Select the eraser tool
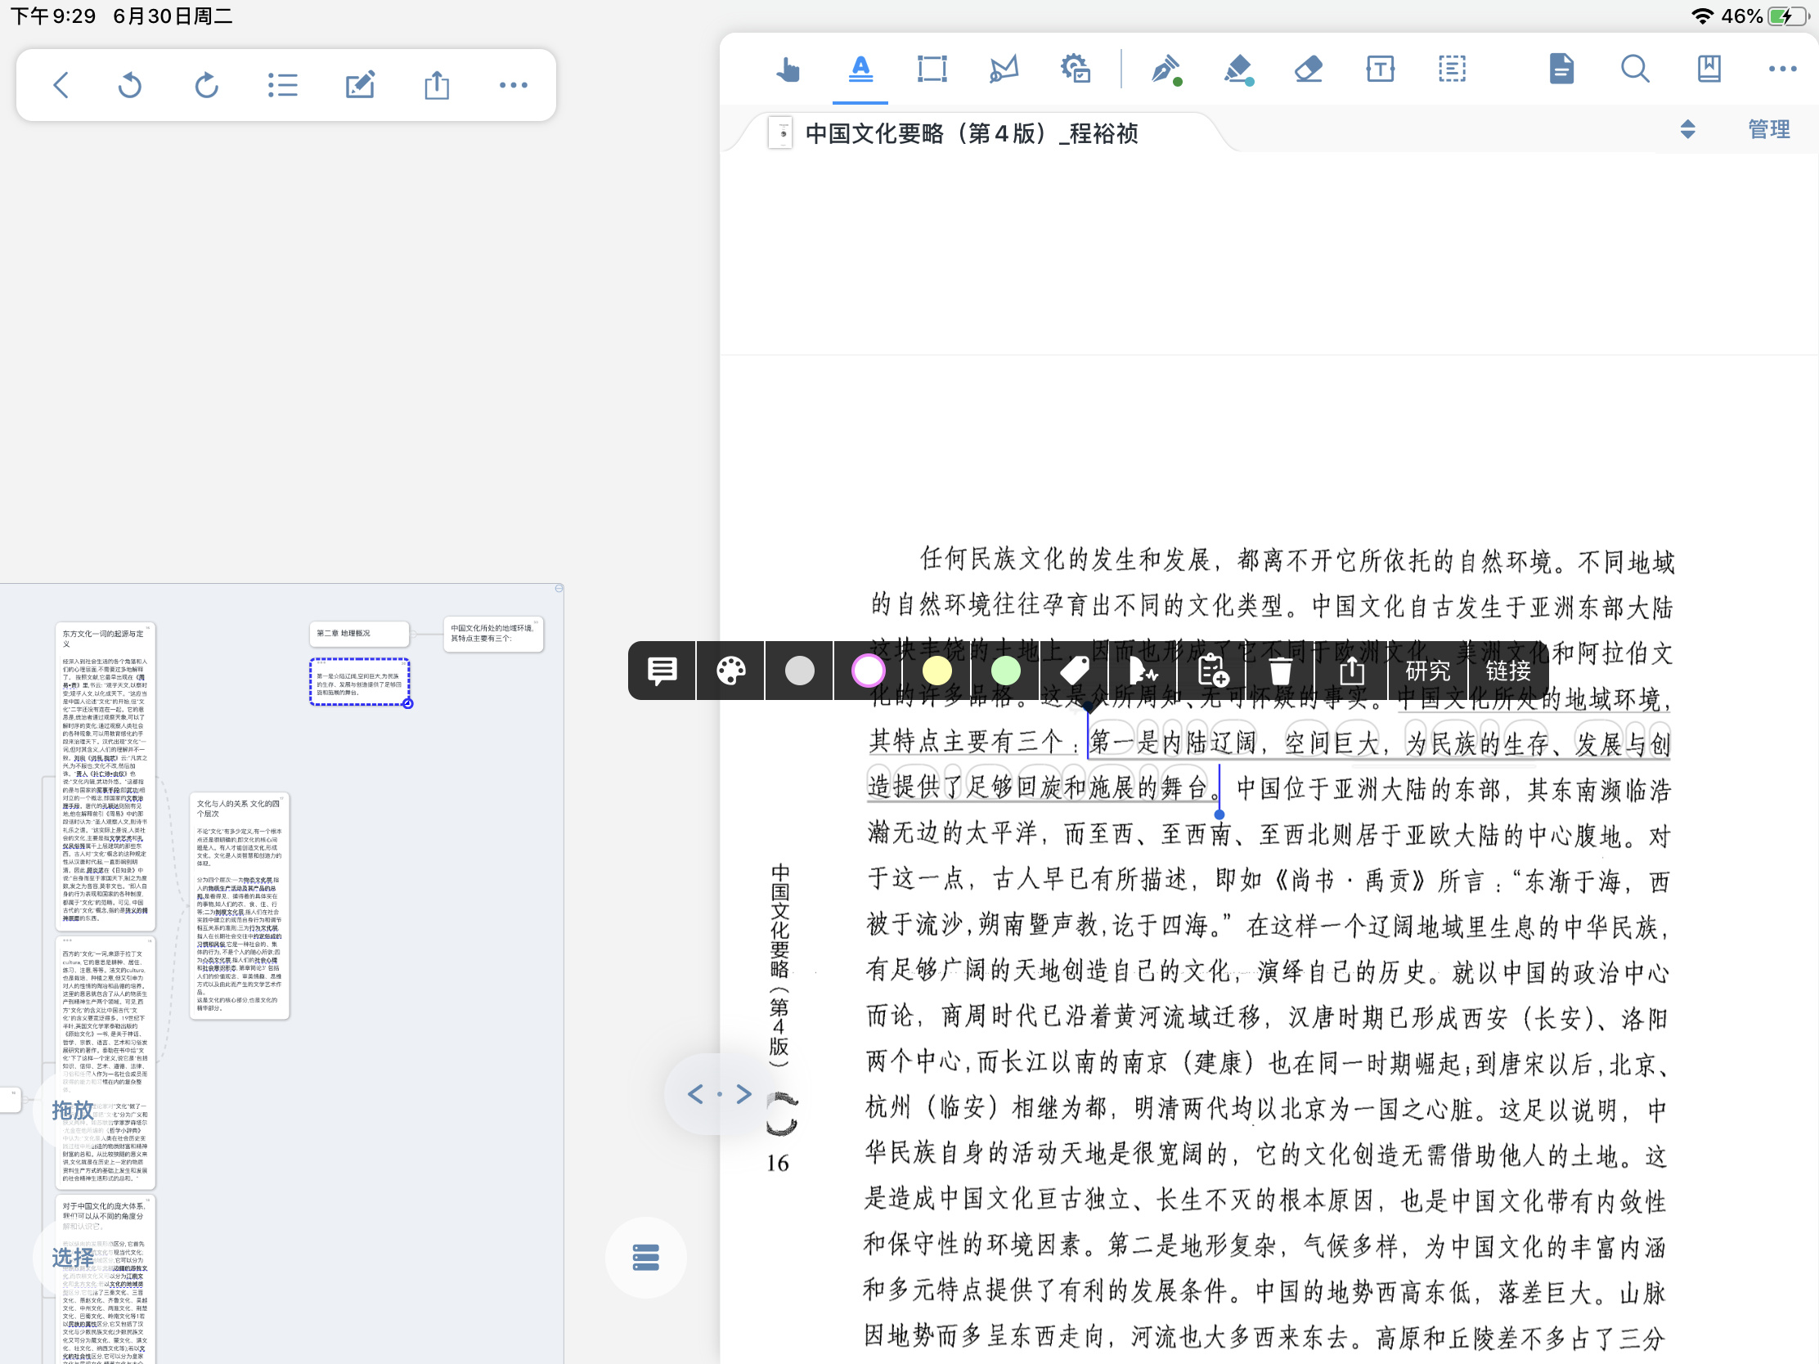This screenshot has width=1819, height=1364. [x=1309, y=69]
